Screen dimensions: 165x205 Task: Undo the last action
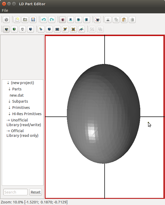pyautogui.click(x=44, y=20)
